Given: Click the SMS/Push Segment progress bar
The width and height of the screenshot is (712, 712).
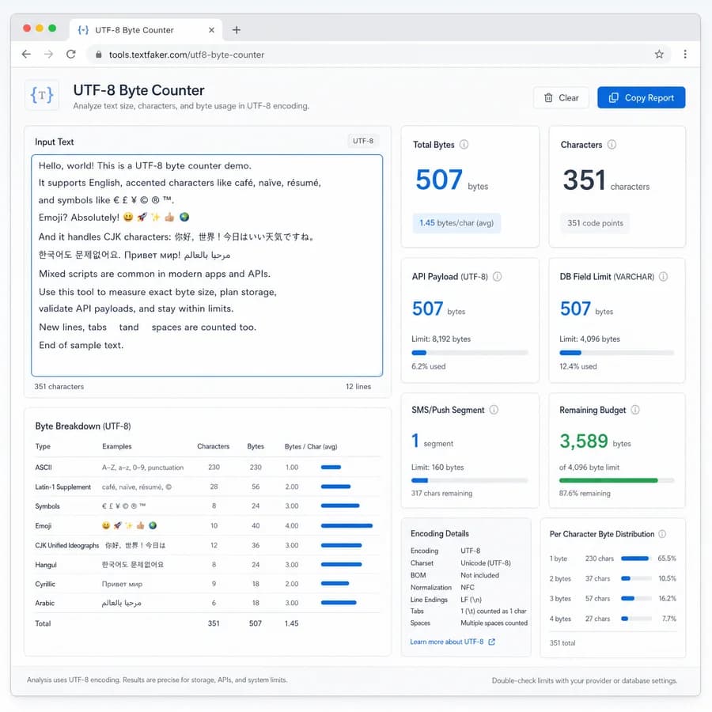Looking at the screenshot, I should (x=469, y=480).
